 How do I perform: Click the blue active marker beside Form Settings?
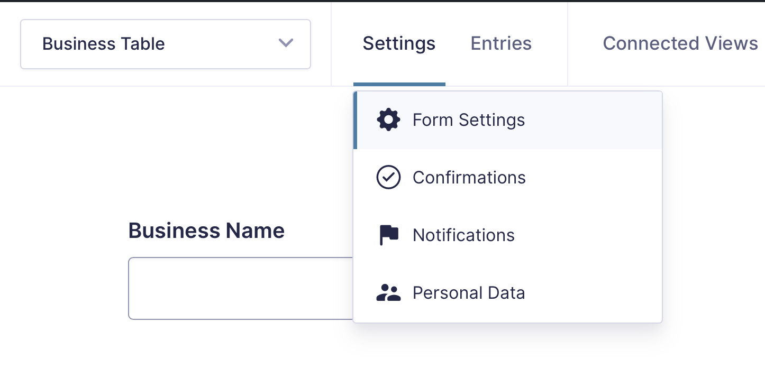(x=356, y=120)
